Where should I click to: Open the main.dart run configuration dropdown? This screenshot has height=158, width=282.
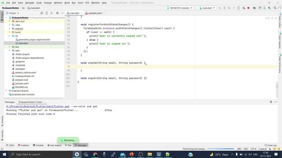point(207,8)
